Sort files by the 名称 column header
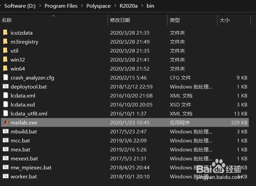This screenshot has width=256, height=186. (x=7, y=20)
